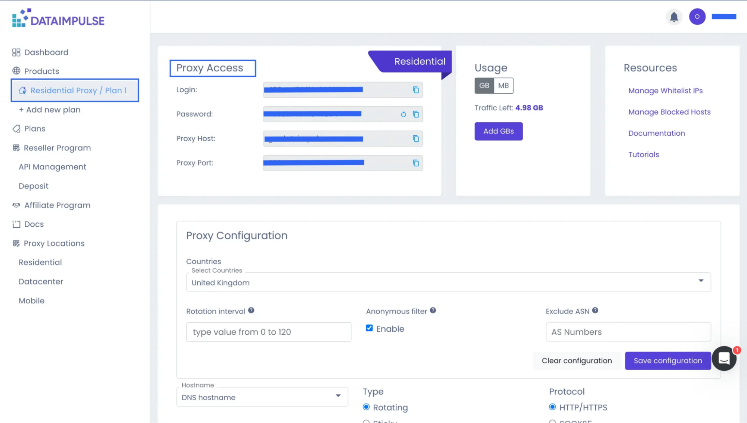This screenshot has height=423, width=747.
Task: Click the Rotation interval input field
Action: pyautogui.click(x=268, y=332)
